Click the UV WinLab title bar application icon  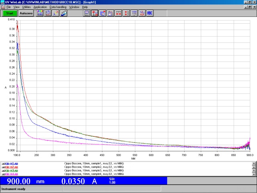pos(2,2)
